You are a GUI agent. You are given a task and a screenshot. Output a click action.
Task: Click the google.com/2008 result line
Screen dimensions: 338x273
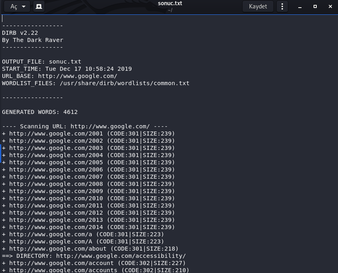click(88, 184)
